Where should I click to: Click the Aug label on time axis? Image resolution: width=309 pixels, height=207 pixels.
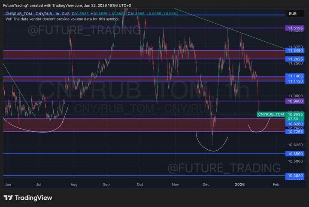(74, 184)
